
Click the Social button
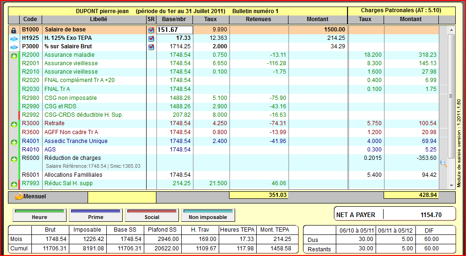click(152, 215)
